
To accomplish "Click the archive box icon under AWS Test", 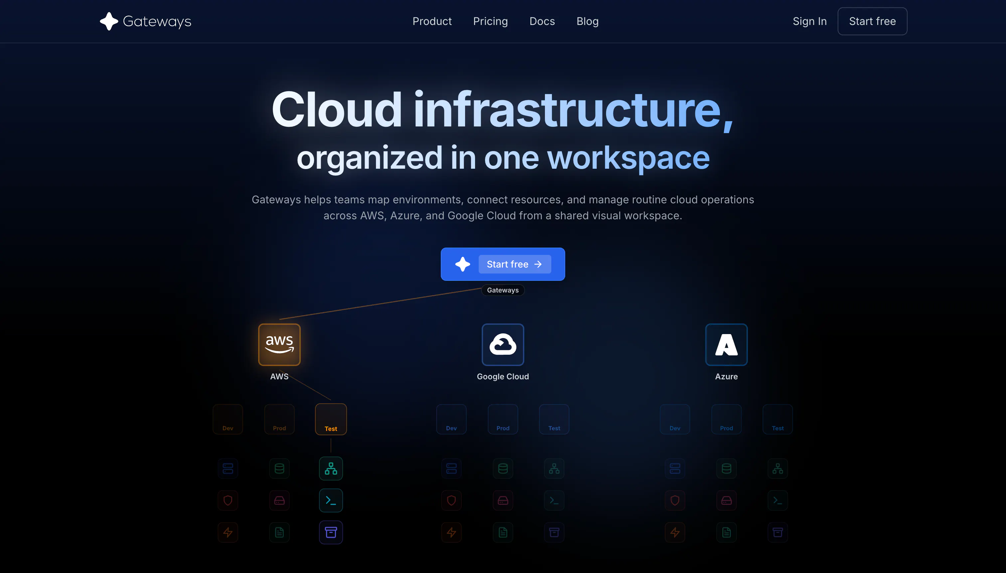I will tap(331, 532).
